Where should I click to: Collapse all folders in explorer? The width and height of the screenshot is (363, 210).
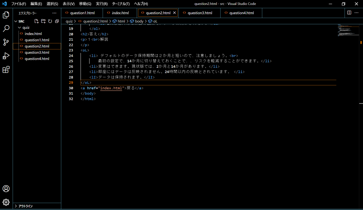click(x=57, y=21)
